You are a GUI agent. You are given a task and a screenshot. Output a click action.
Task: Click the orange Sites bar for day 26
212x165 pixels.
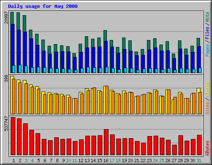pyautogui.click(x=169, y=102)
